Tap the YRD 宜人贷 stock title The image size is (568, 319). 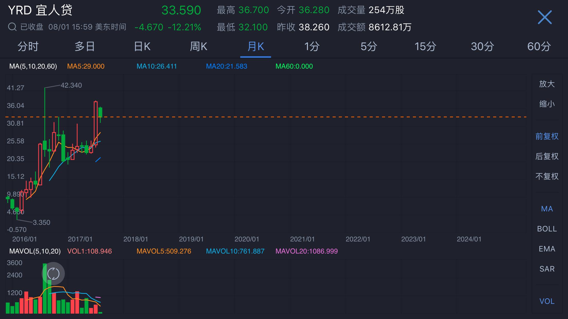(40, 10)
